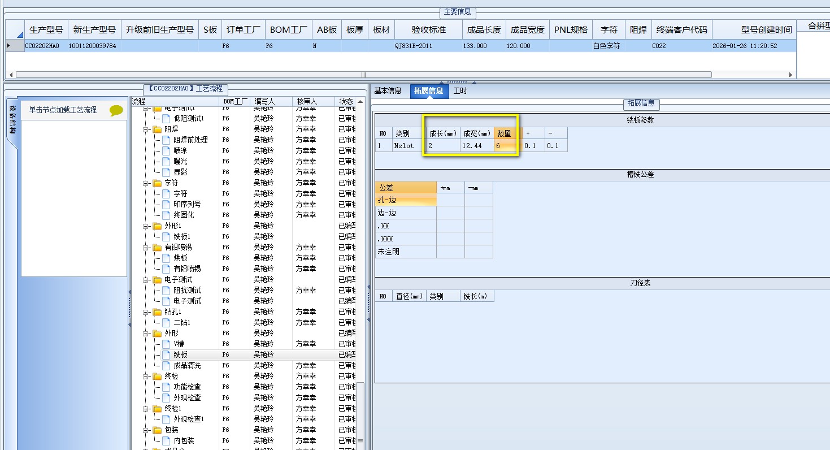Collapse the 有铅喷锡 folder node

click(x=146, y=248)
